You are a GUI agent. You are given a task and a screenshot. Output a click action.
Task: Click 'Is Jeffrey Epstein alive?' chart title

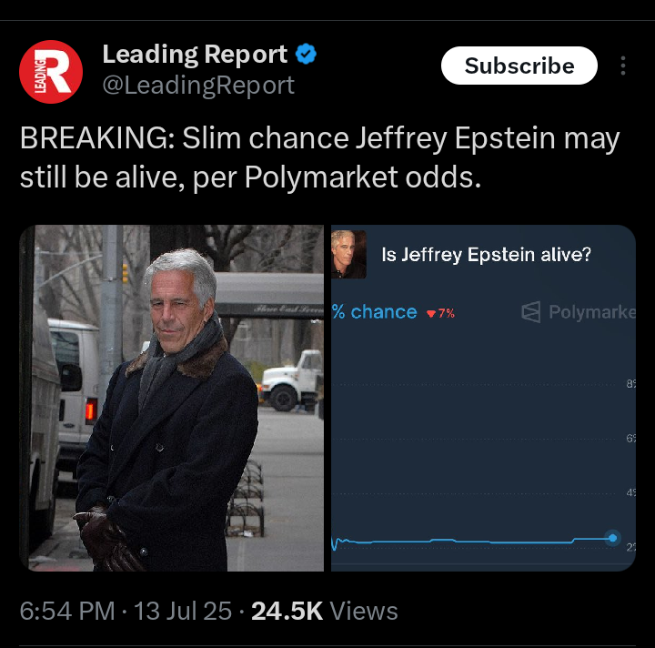point(486,255)
